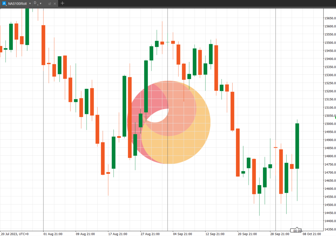
Task: Click the '04 Sep 21:00' date label
Action: [x=182, y=234]
